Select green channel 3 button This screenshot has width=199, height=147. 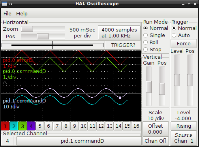click(x=23, y=126)
